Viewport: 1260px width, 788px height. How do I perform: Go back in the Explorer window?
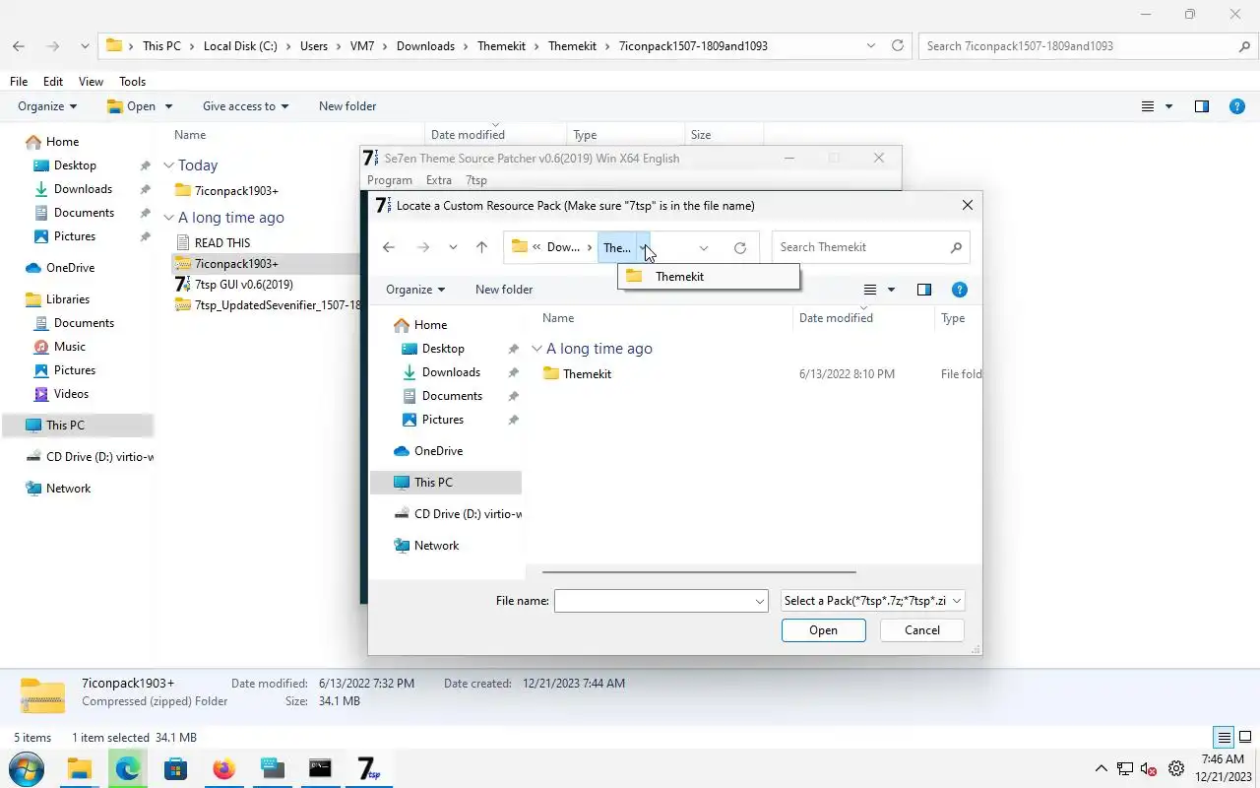coord(19,46)
